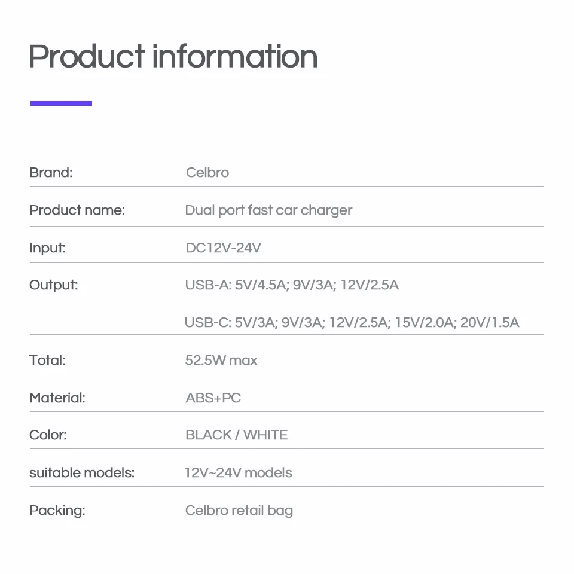Click the Product information heading
Screen dimensions: 574x574
pos(173,57)
